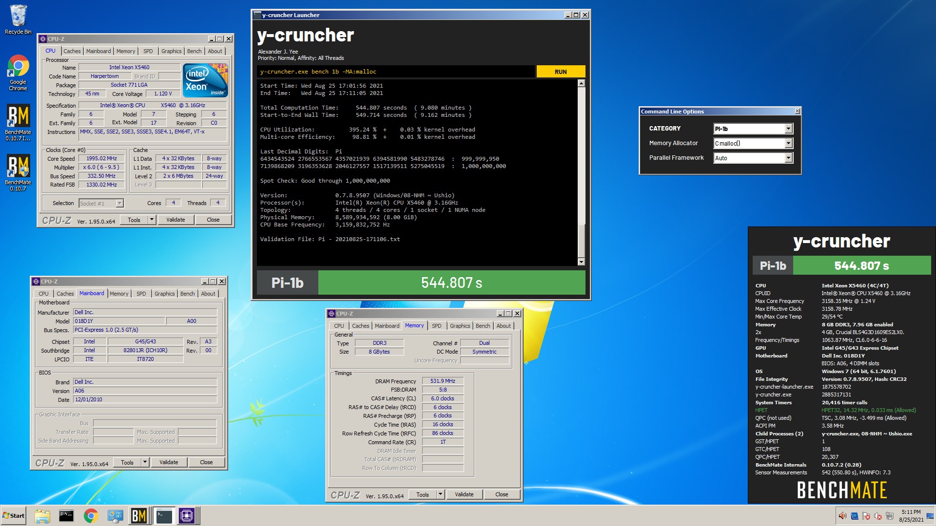Select Memory tab in the Mainboard window
Viewport: 936px width, 526px height.
tap(119, 294)
